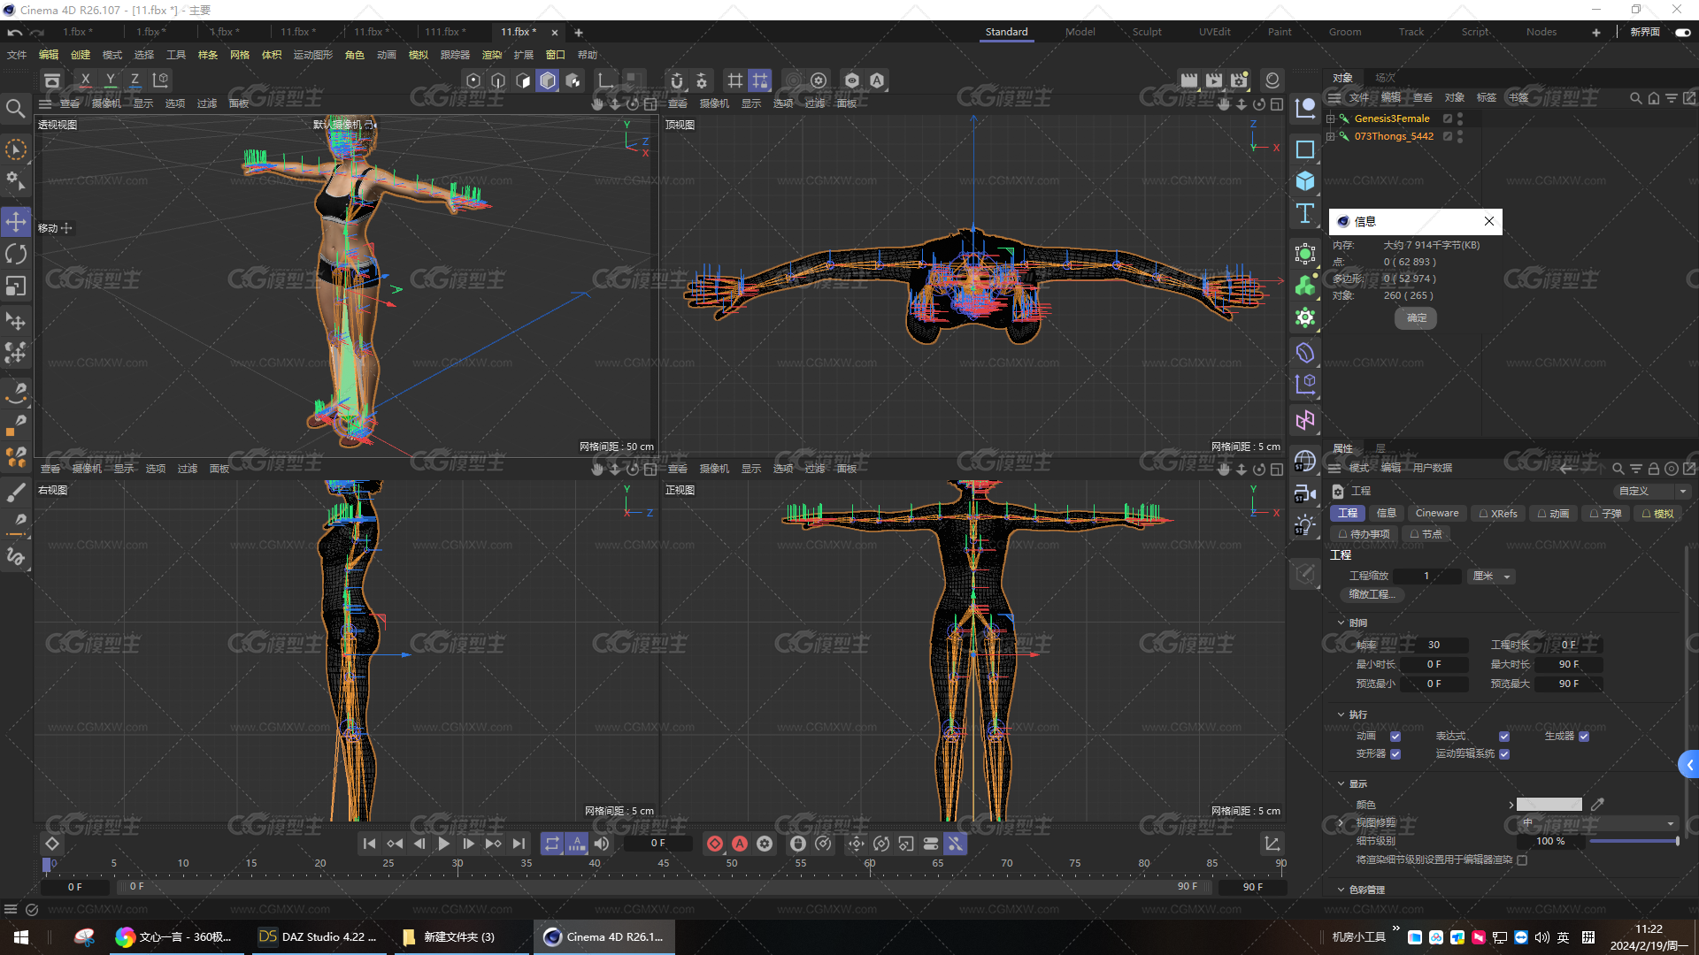This screenshot has height=955, width=1699.
Task: Select points mode icon in top toolbar
Action: click(473, 80)
